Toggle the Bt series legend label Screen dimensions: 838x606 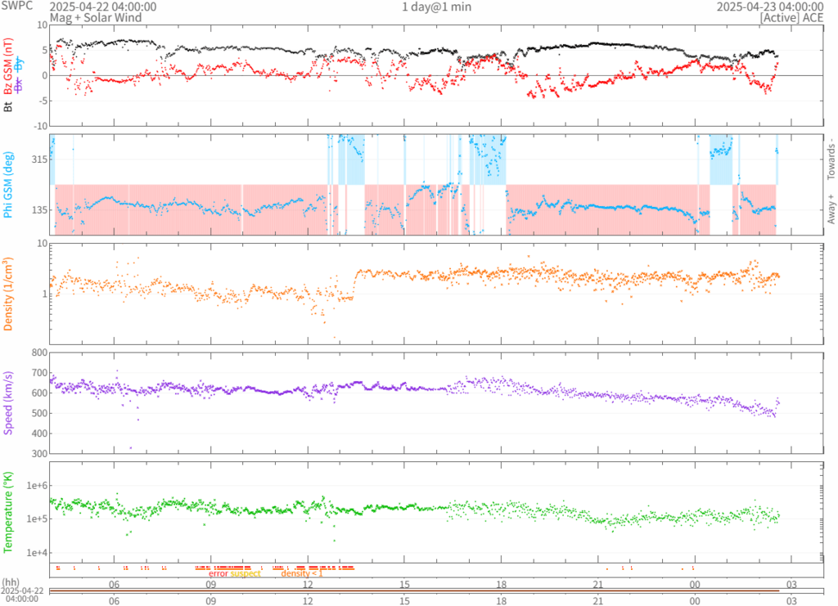(8, 106)
